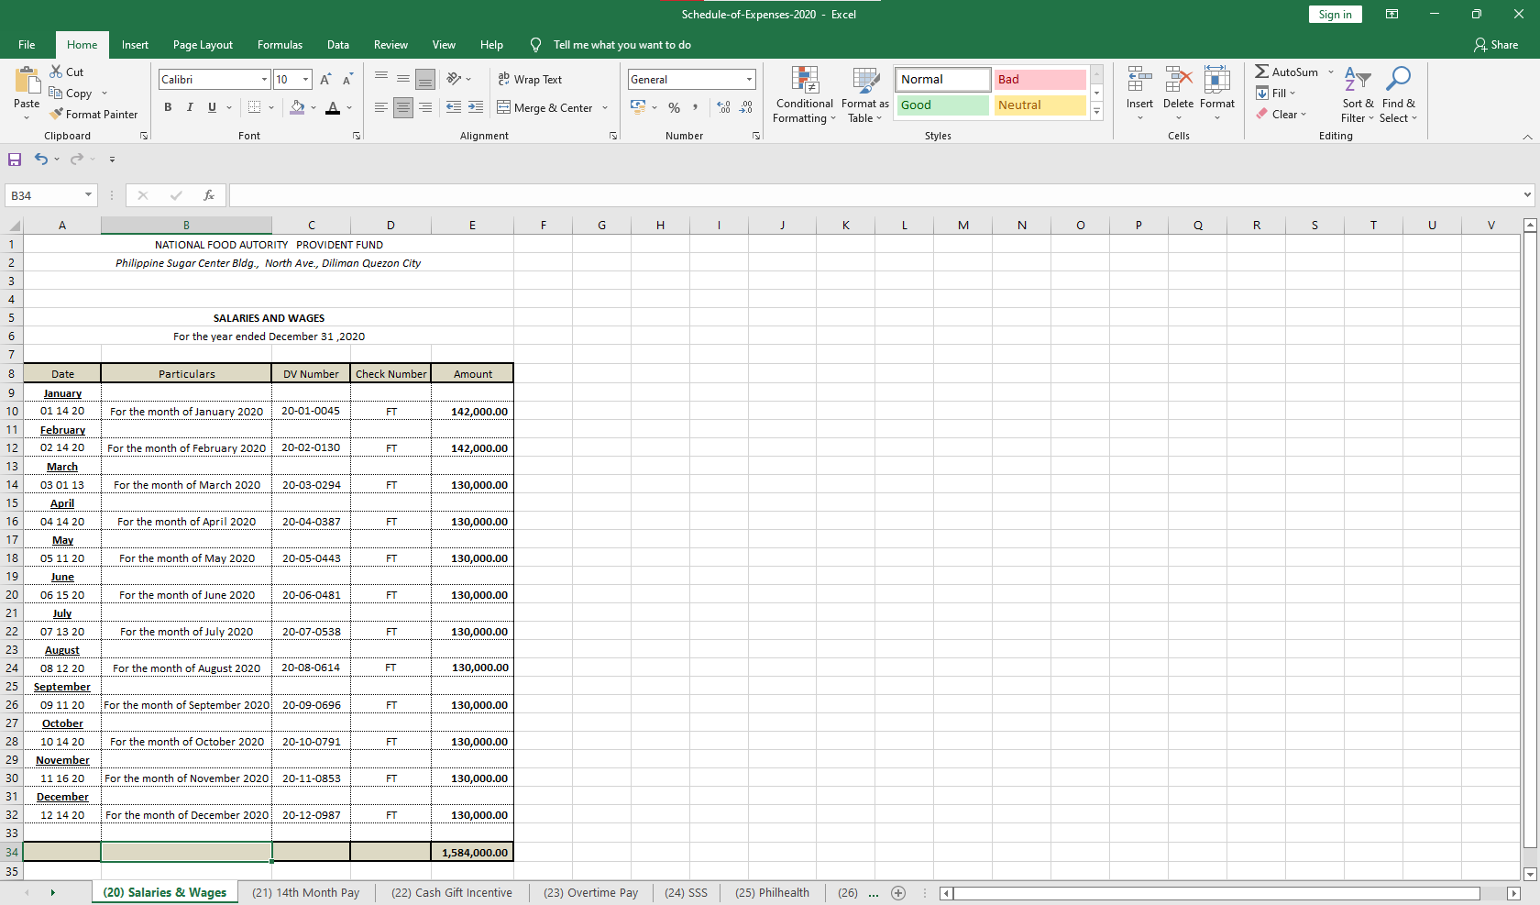Open the font size dropdown
The image size is (1540, 905).
305,80
